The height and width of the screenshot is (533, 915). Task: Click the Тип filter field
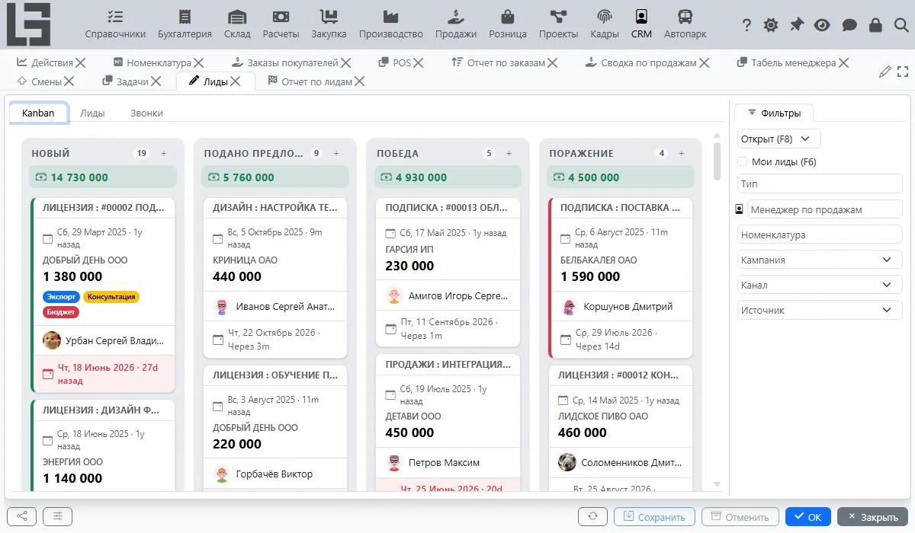click(x=820, y=184)
